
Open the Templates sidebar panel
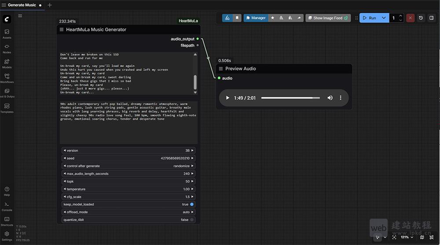pos(7,108)
